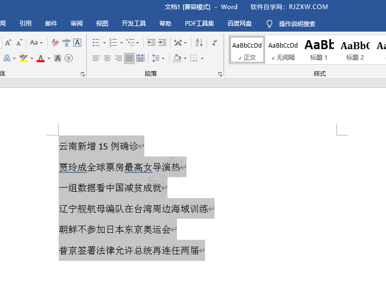Screen dimensions: 386x305
Task: Open bullet library dropdown arrow
Action: [x=104, y=43]
